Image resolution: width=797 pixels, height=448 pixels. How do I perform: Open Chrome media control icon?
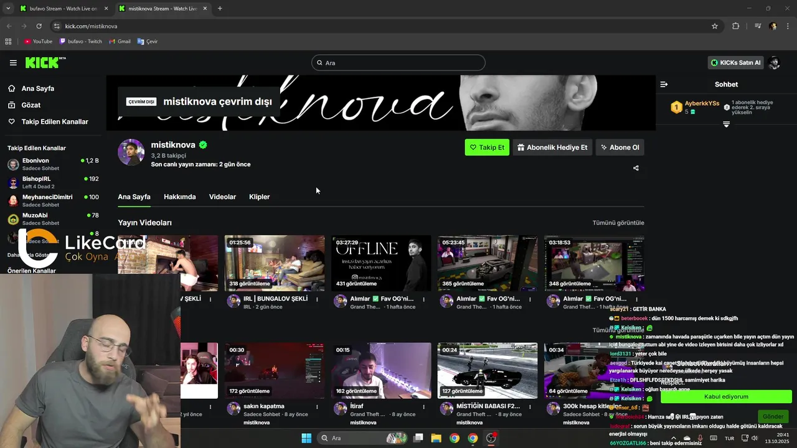tap(758, 26)
